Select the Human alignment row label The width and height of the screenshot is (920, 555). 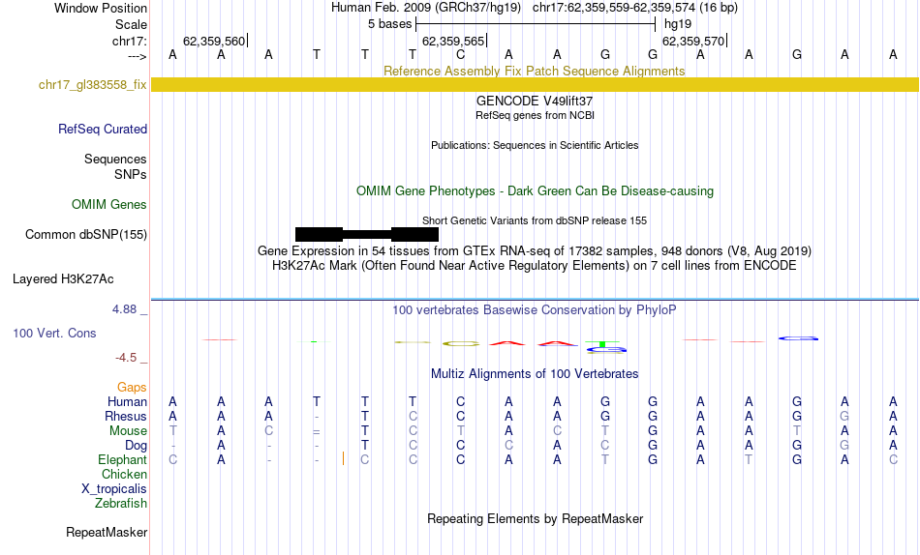[127, 401]
